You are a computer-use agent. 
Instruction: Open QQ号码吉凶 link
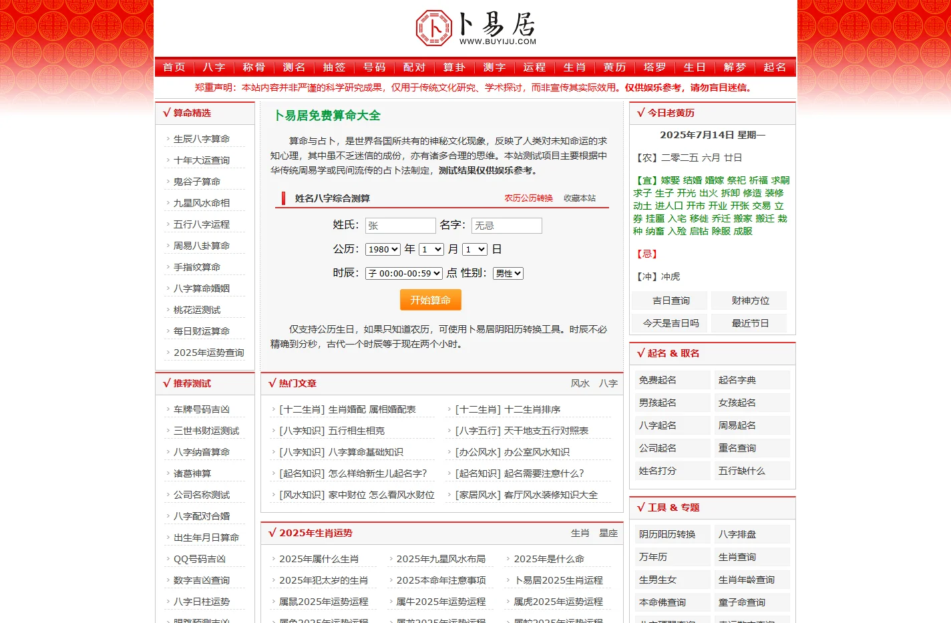click(200, 559)
